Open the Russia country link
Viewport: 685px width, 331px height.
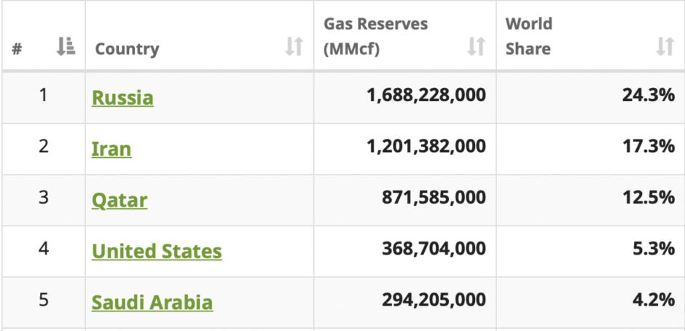[x=122, y=97]
